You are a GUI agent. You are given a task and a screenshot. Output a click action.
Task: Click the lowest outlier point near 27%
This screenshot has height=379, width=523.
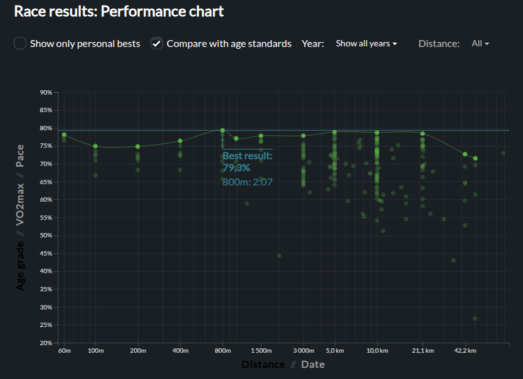coord(475,318)
